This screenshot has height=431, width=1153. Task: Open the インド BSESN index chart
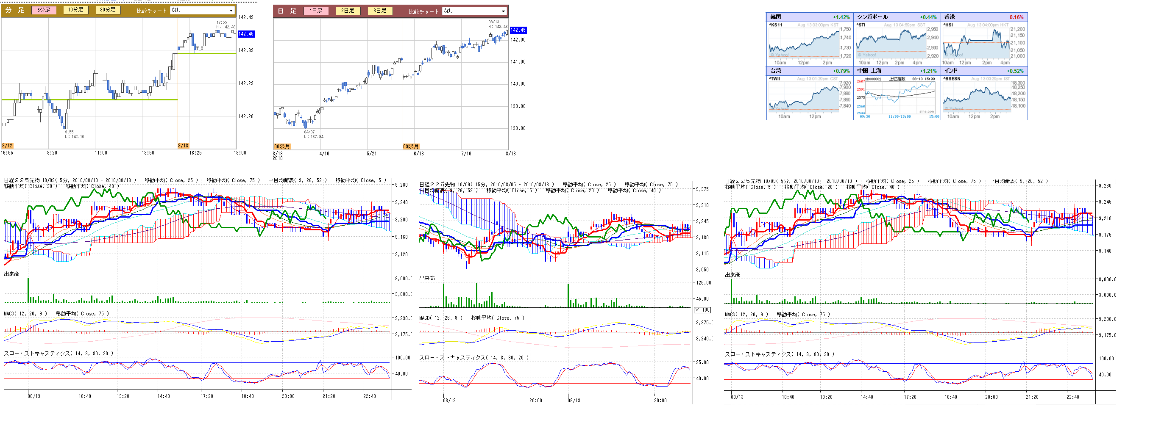[x=977, y=97]
